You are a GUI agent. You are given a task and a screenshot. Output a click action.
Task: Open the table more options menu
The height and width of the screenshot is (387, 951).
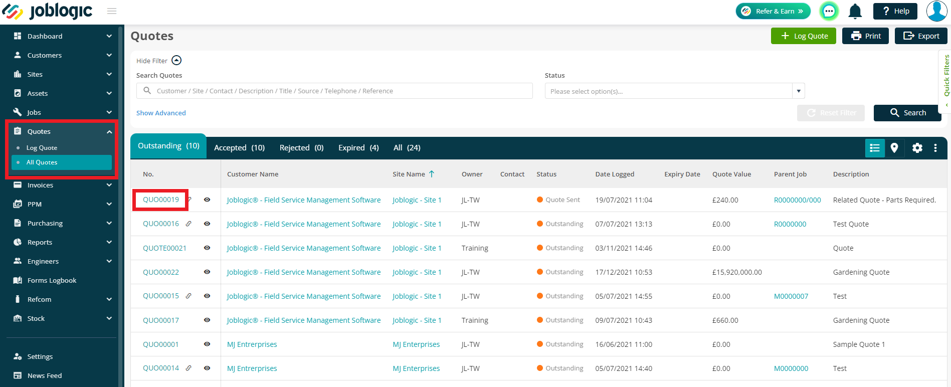[x=935, y=148]
